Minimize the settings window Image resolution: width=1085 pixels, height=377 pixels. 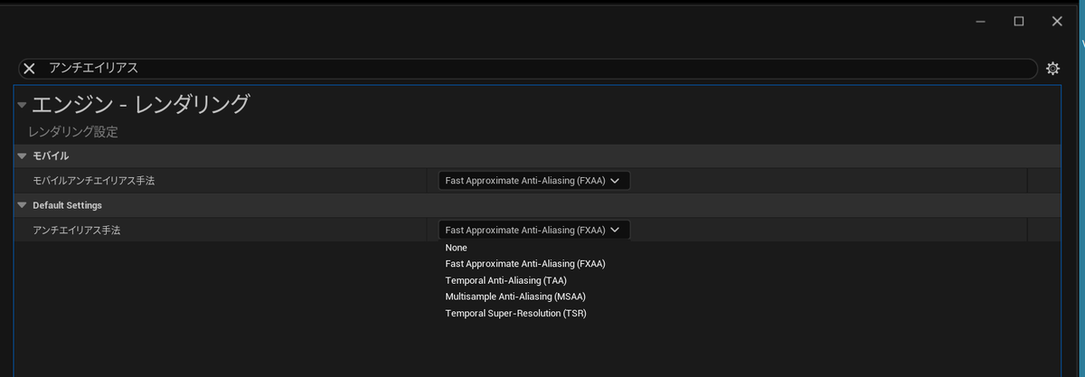click(979, 21)
